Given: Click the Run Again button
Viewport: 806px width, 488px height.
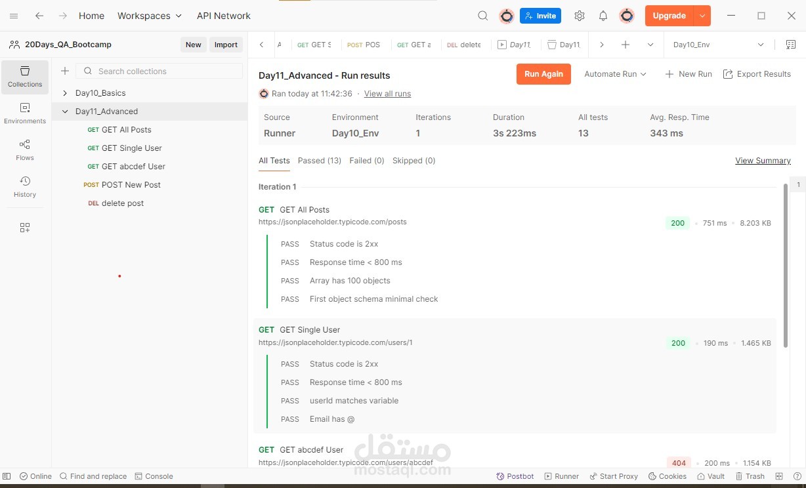Looking at the screenshot, I should 543,74.
